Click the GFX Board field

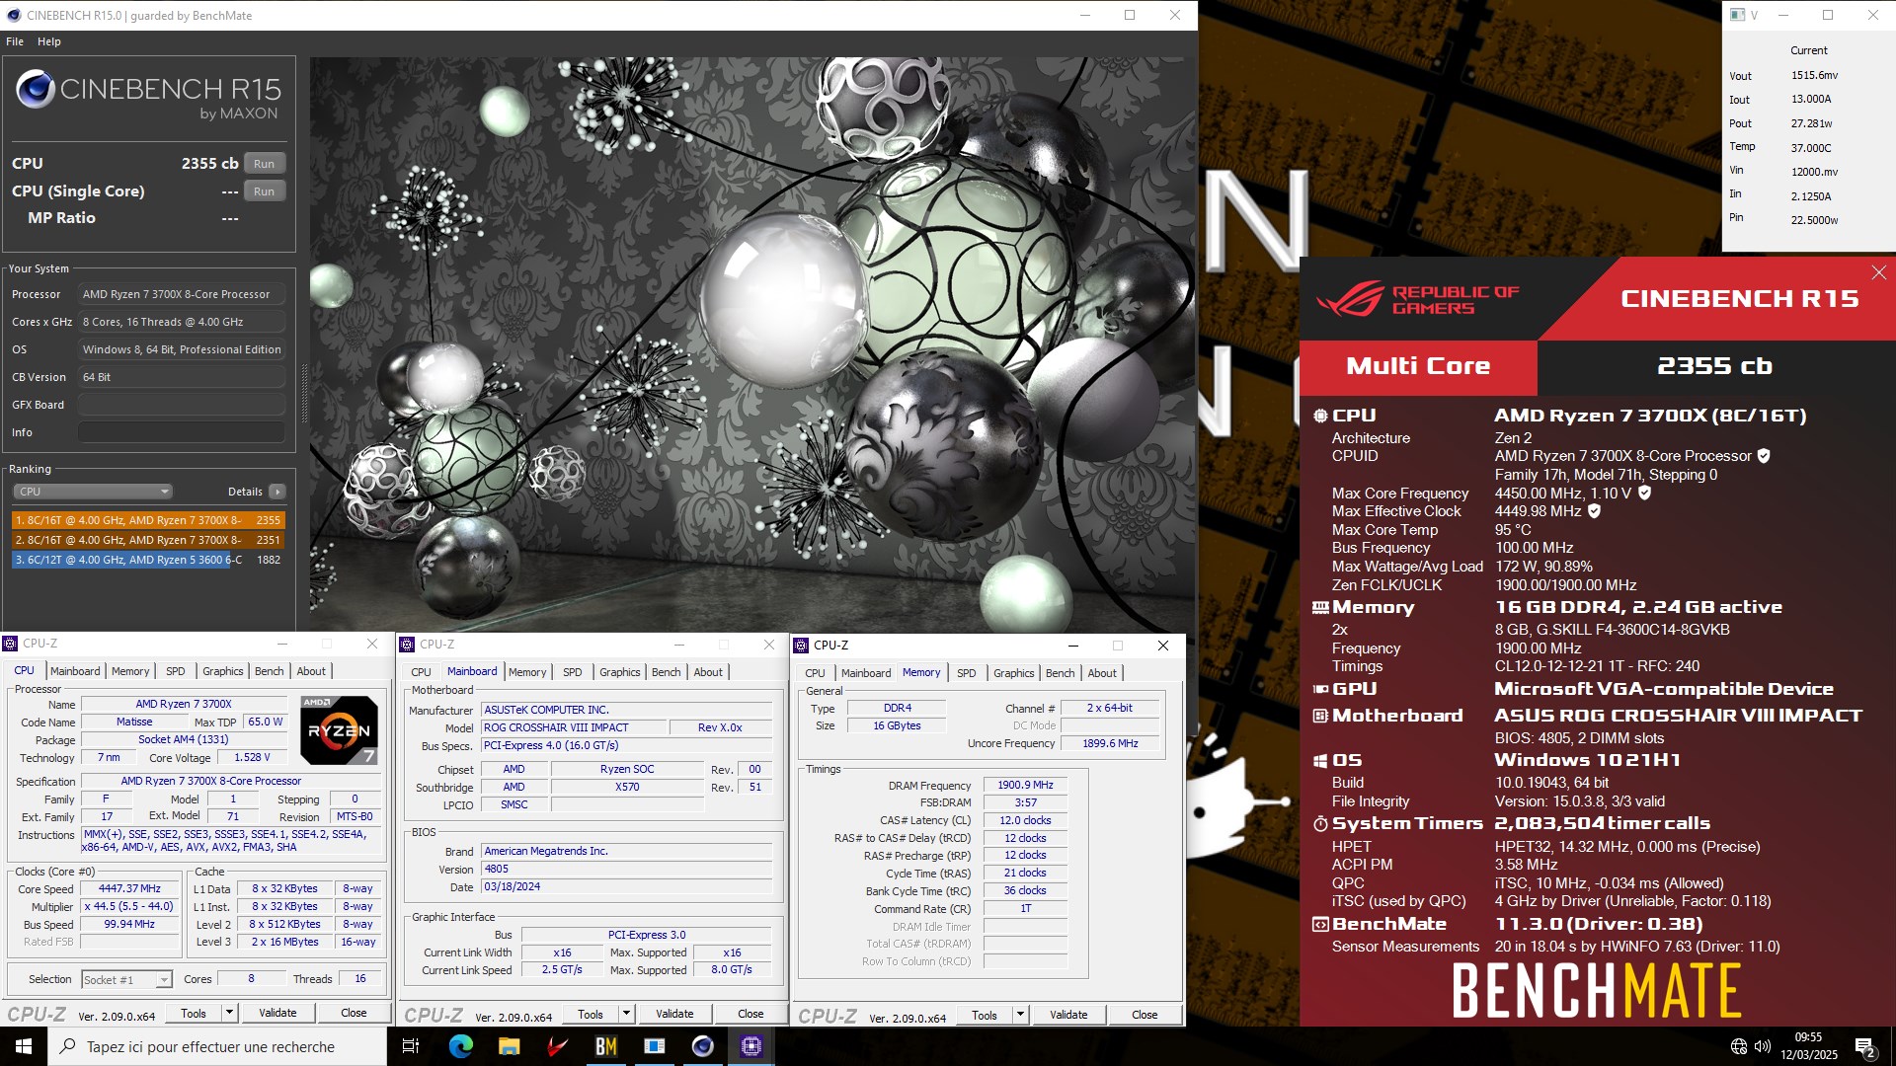[182, 405]
